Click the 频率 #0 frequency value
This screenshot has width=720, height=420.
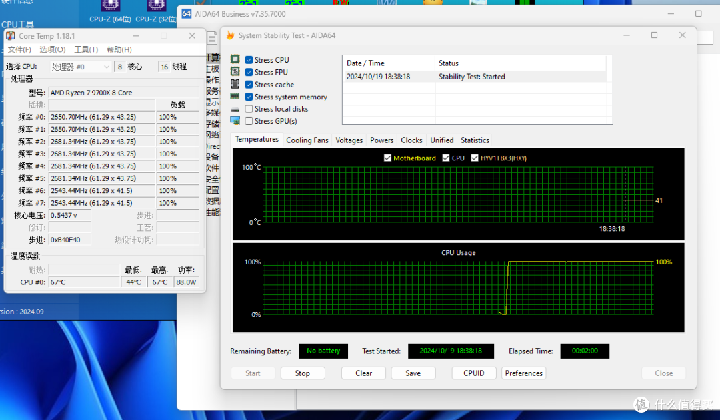click(x=102, y=117)
